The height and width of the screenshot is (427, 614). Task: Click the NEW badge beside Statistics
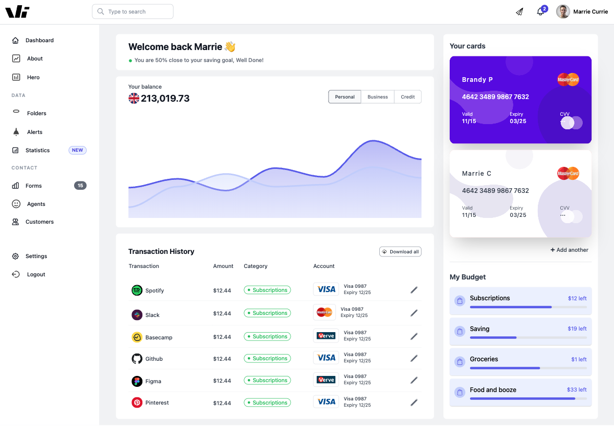click(x=78, y=150)
